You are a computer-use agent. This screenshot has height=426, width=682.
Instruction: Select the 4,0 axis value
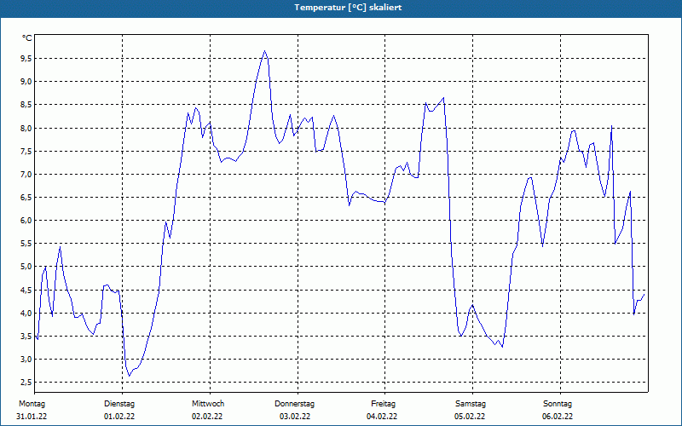26,313
